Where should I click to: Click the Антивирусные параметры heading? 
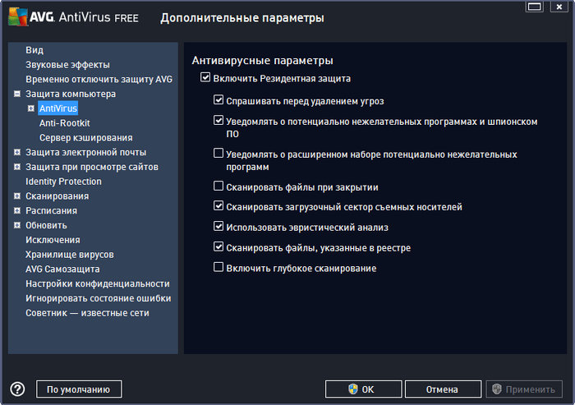pos(263,61)
